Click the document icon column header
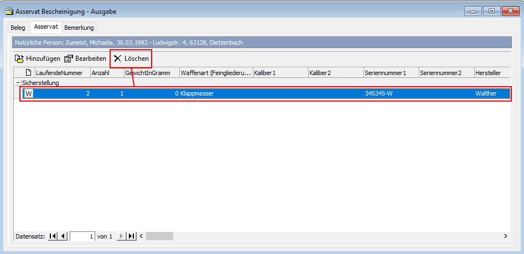Screen dimensions: 524x254 [29, 73]
